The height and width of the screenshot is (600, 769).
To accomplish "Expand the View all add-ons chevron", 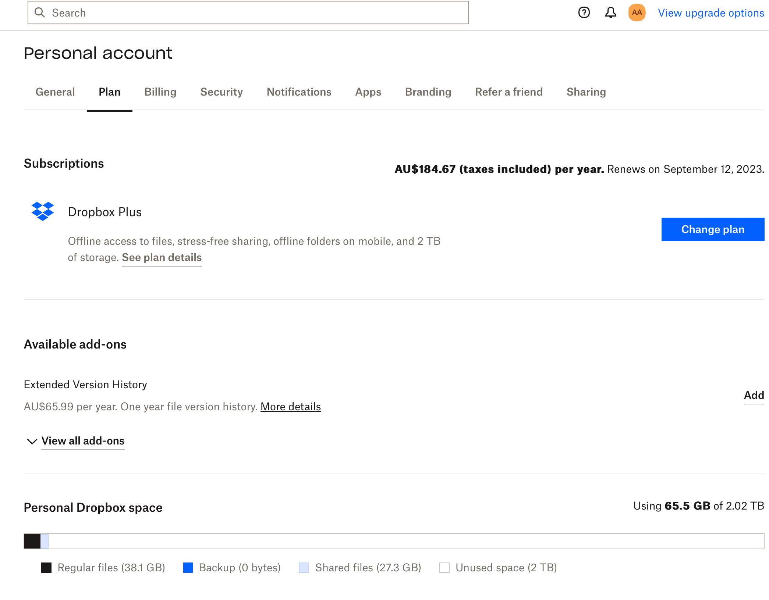I will [32, 441].
